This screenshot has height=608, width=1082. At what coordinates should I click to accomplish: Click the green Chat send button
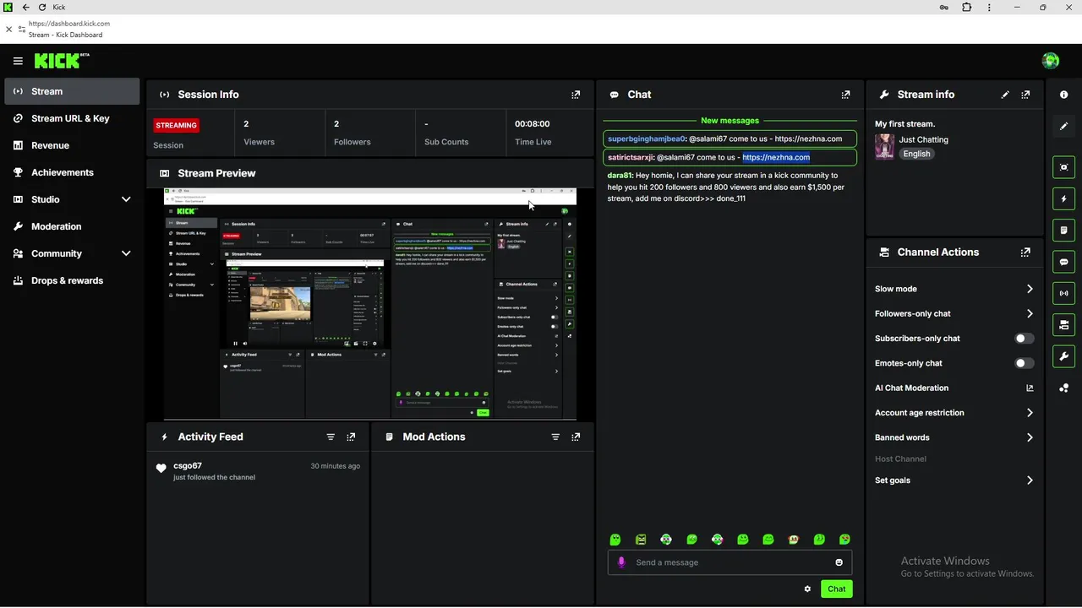(x=836, y=589)
